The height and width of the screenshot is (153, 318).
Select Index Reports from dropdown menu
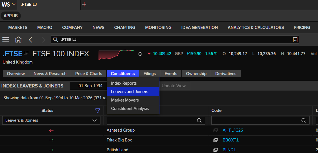133,83
